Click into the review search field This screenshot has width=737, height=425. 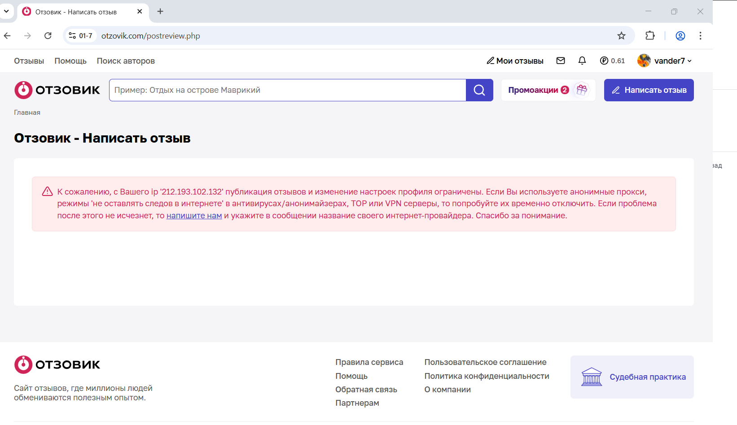coord(287,90)
